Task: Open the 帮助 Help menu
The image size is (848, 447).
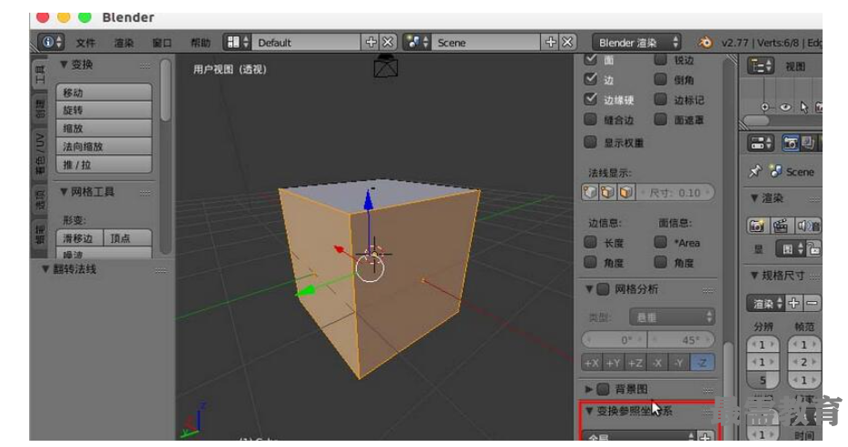Action: coord(200,43)
